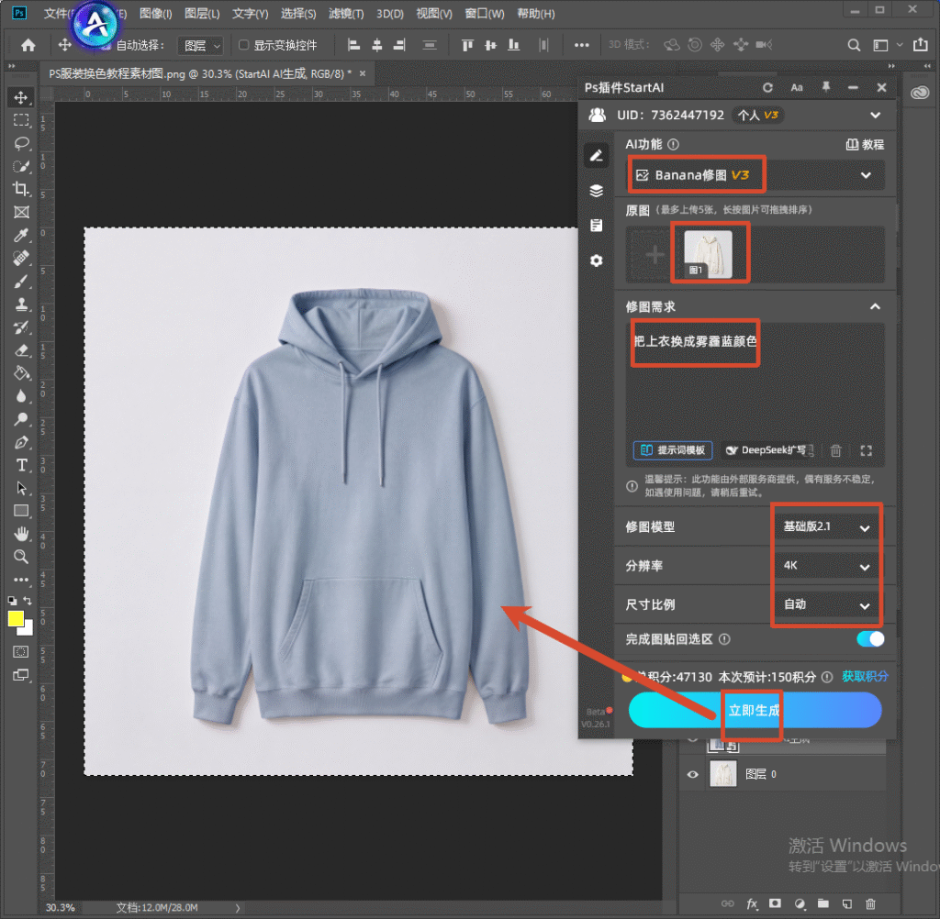This screenshot has width=940, height=919.
Task: Open the 自动选择 图层 dropdown
Action: point(201,46)
